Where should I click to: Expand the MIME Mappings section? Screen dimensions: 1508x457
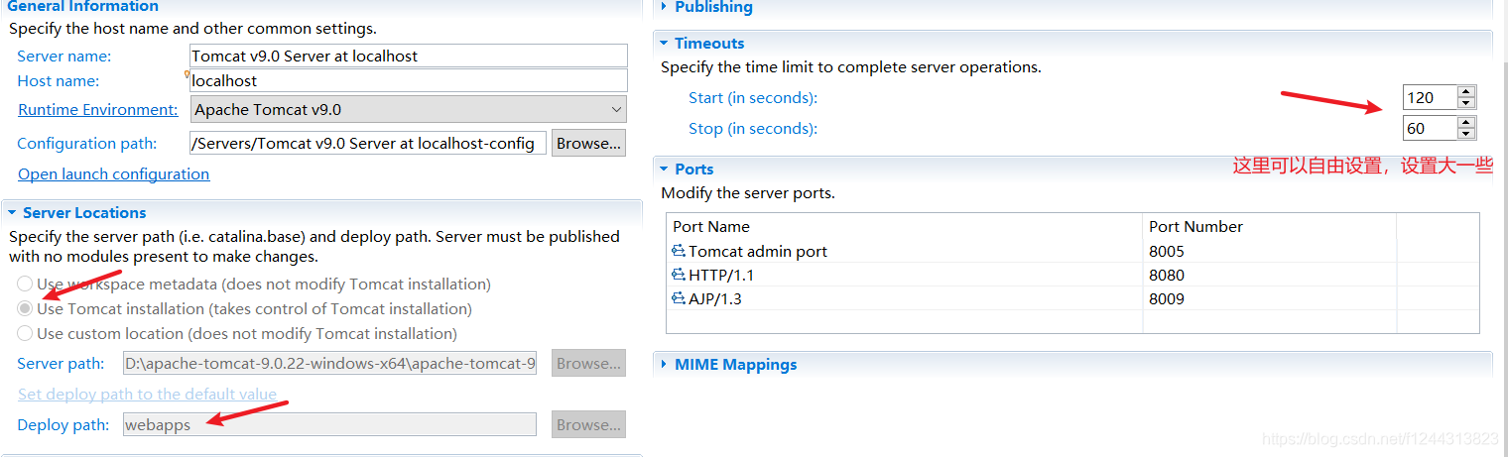[x=664, y=365]
